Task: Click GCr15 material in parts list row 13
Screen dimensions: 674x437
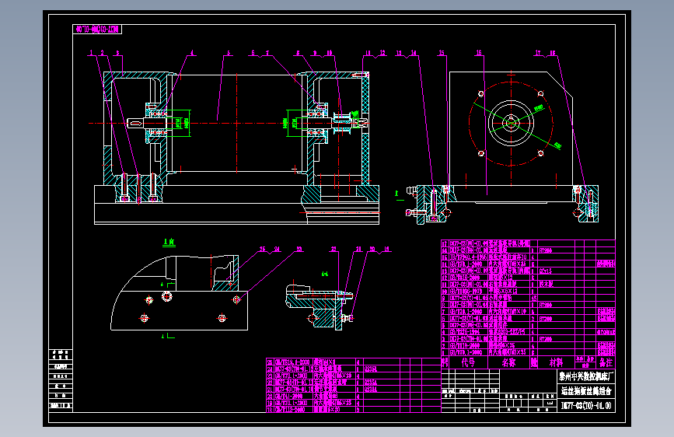Action: 546,271
